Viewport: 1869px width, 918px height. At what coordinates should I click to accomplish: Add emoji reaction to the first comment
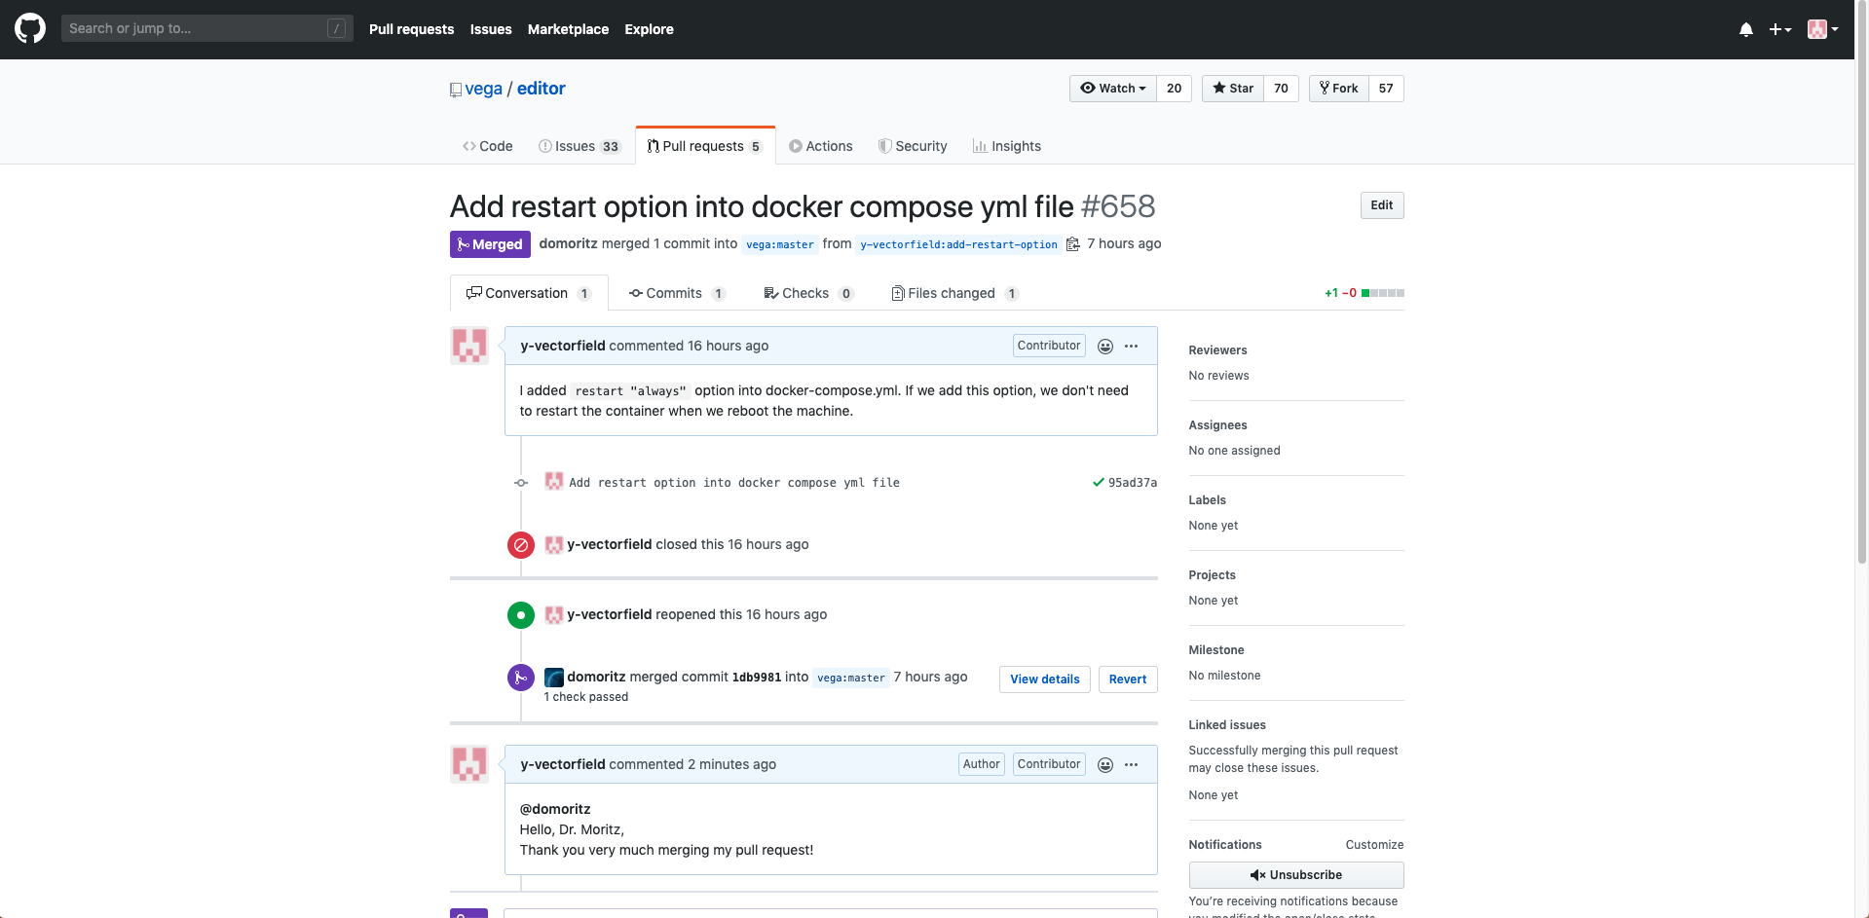(1104, 347)
